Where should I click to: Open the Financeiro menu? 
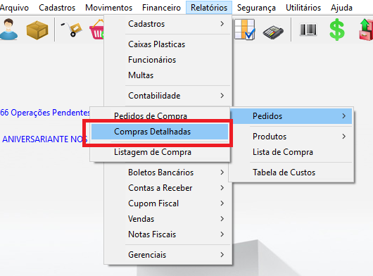click(x=161, y=8)
